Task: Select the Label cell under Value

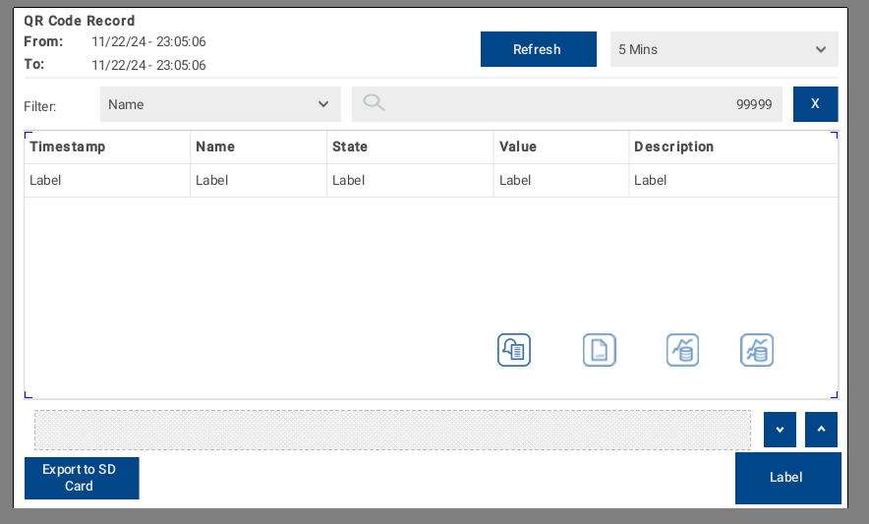Action: coord(561,180)
